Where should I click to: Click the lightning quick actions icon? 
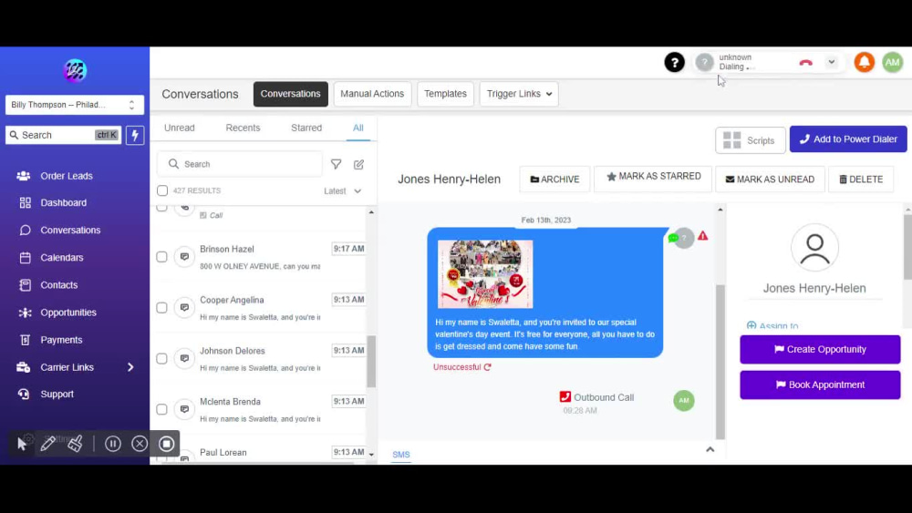[135, 135]
